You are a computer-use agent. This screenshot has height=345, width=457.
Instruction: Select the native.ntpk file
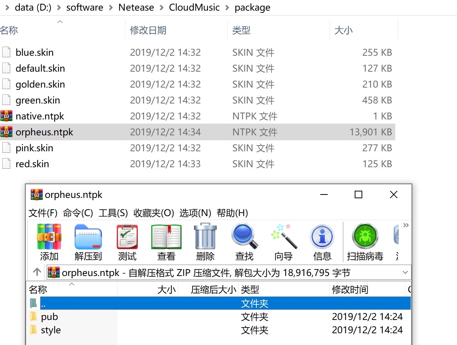point(40,116)
